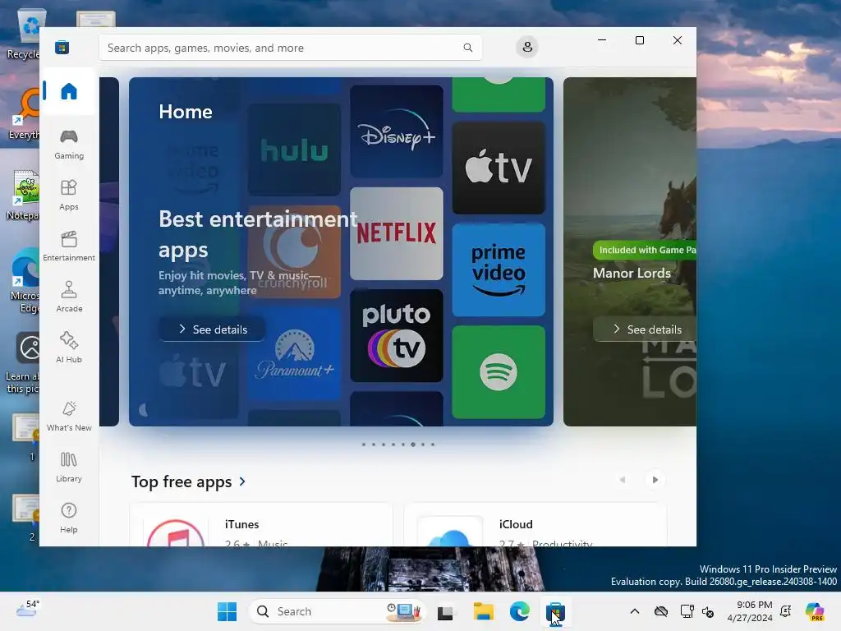Open the Arcade section
This screenshot has height=631, width=841.
pos(69,297)
